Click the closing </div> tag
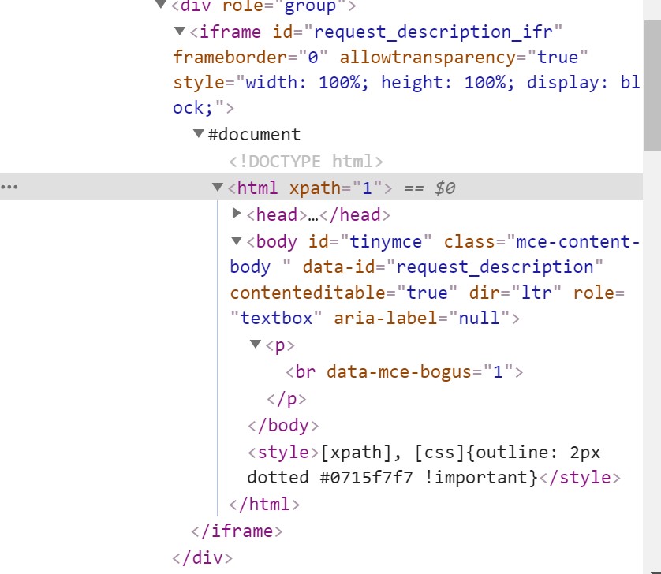This screenshot has width=661, height=574. pyautogui.click(x=203, y=557)
